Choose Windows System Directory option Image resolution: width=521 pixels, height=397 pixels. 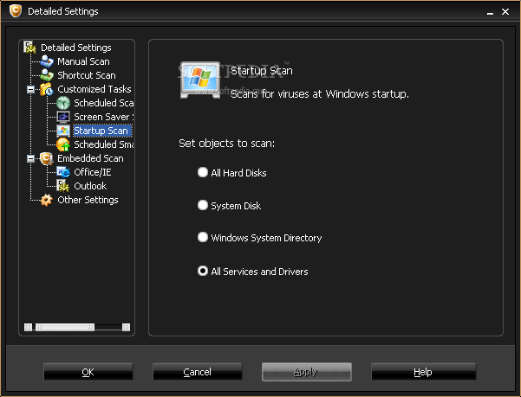(203, 237)
